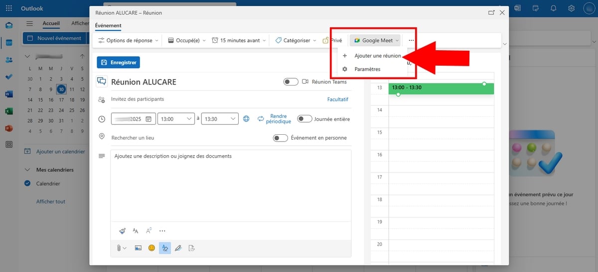Open notifications bell in header

point(554,8)
